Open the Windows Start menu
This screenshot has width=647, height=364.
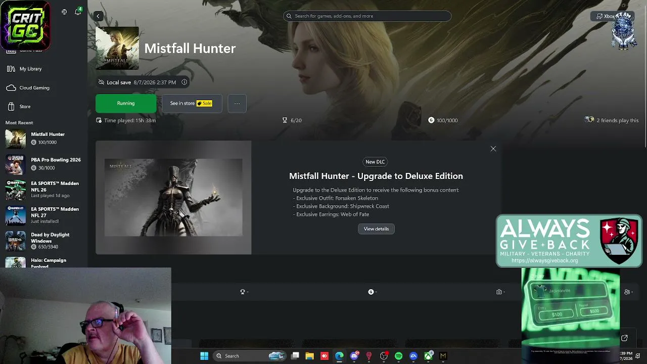coord(204,356)
